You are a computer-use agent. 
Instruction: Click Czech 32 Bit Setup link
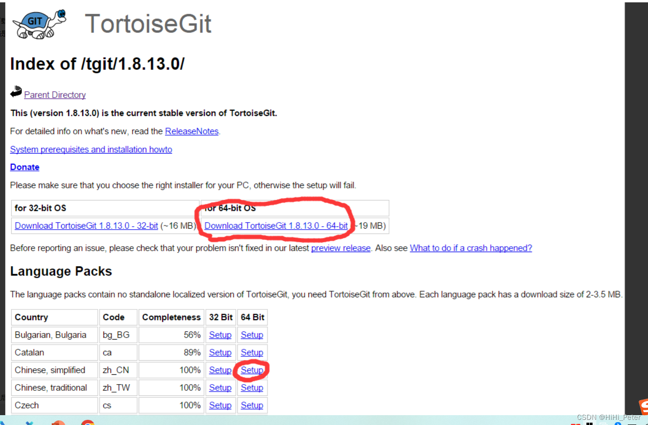click(220, 405)
